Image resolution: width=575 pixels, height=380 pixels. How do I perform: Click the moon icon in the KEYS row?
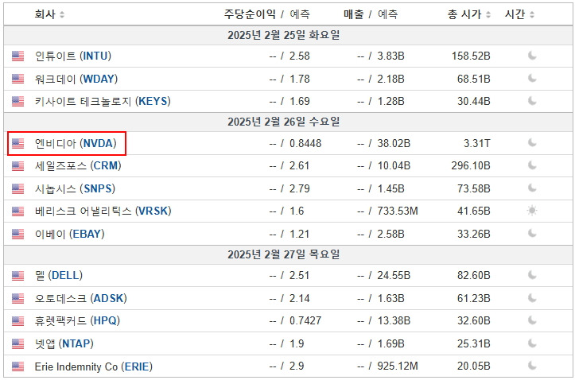click(532, 101)
